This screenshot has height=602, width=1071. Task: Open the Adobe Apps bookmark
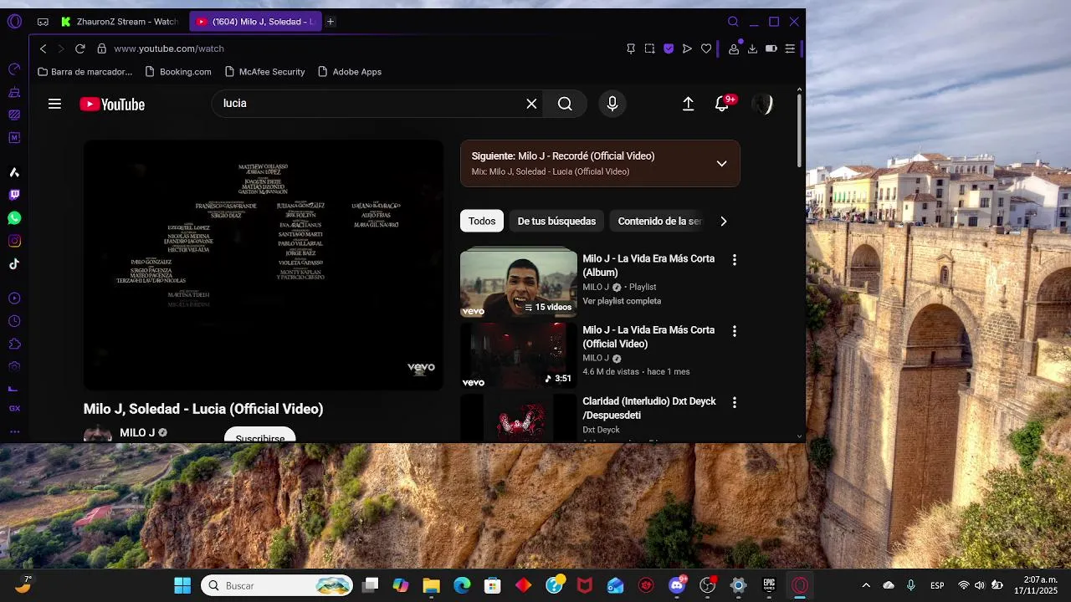click(x=350, y=72)
